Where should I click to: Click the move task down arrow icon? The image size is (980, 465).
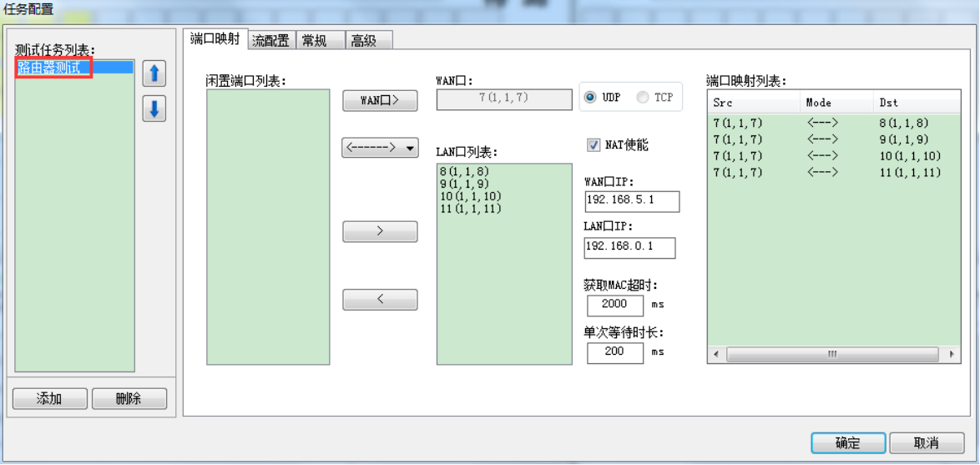click(154, 109)
